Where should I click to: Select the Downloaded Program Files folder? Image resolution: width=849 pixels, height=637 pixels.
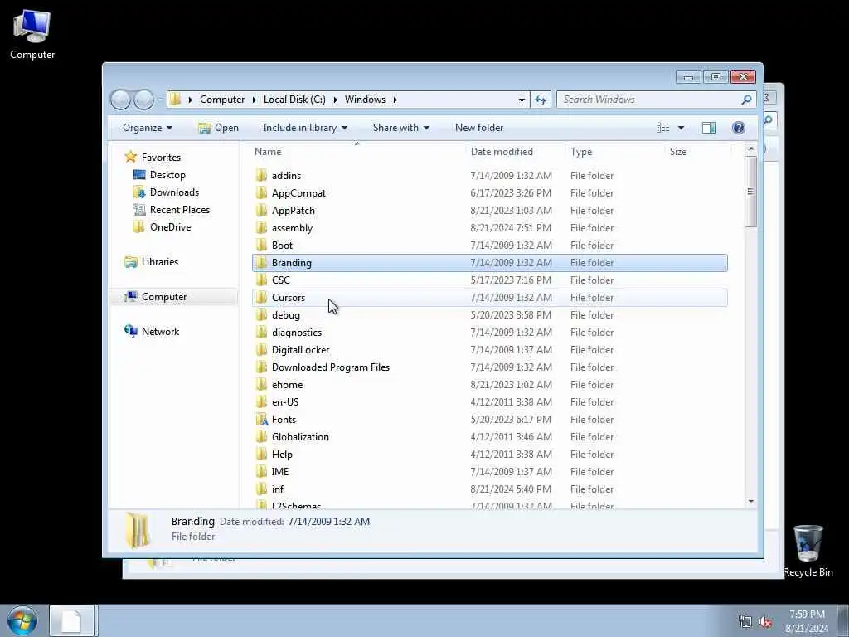(x=489, y=367)
